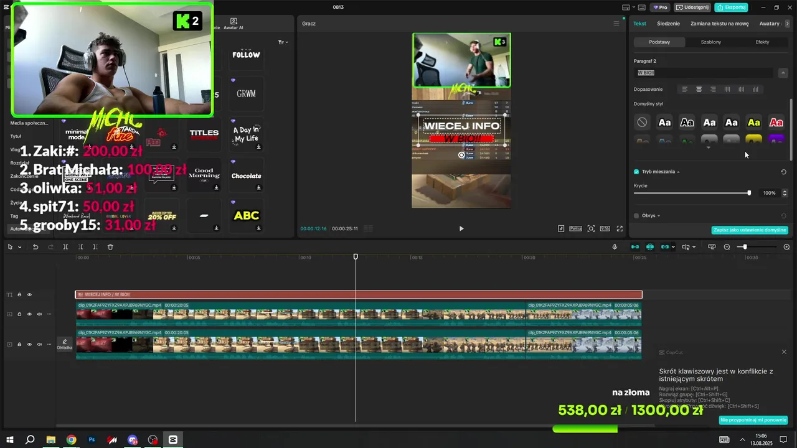
Task: Open linkage options dropdown arrow
Action: (x=673, y=247)
